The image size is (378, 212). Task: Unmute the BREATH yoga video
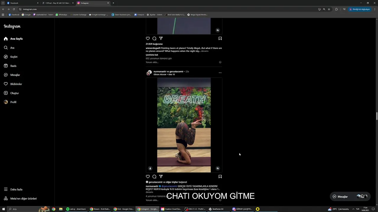[218, 168]
